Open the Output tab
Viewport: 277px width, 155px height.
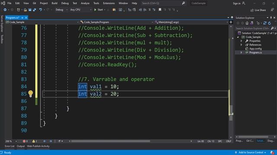(21, 146)
